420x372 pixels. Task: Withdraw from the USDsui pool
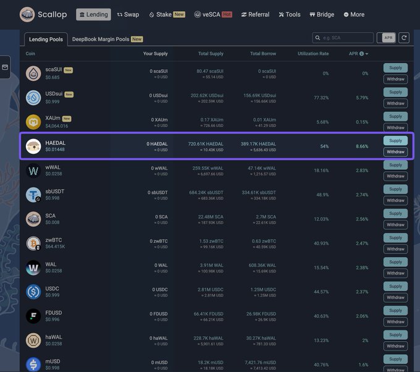click(x=395, y=103)
